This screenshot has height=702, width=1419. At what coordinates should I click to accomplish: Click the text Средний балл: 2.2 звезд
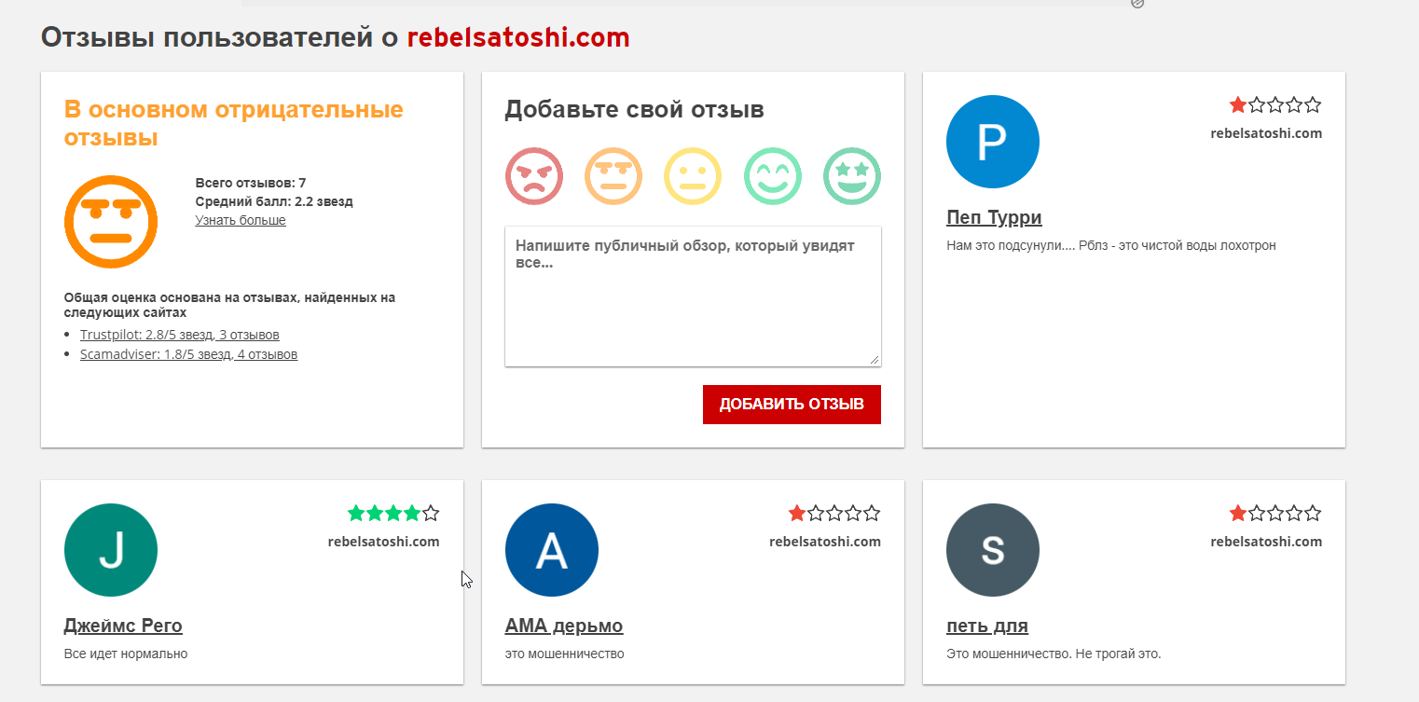[x=274, y=201]
